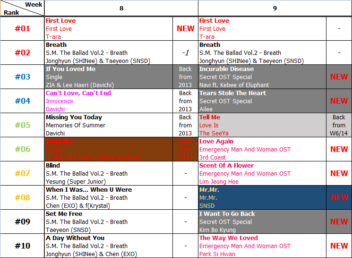Image resolution: width=352 pixels, height=258 pixels.
Task: Select If You Loved Me cell
Action: click(109, 77)
